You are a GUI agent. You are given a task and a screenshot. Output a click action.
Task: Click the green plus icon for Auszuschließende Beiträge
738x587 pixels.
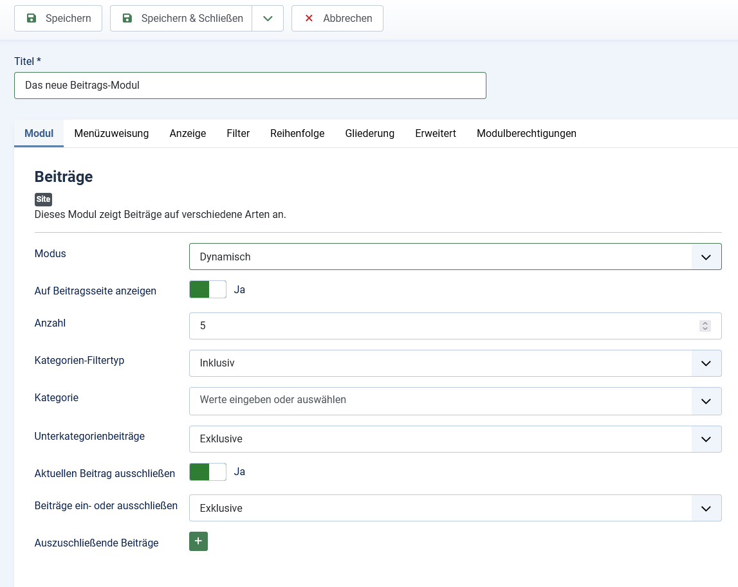pyautogui.click(x=198, y=542)
